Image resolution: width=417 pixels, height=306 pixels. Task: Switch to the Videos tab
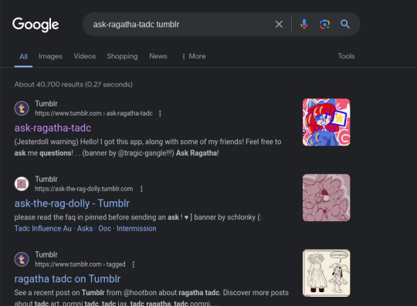coord(85,56)
